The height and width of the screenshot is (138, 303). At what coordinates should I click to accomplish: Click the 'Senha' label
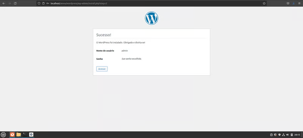click(99, 59)
